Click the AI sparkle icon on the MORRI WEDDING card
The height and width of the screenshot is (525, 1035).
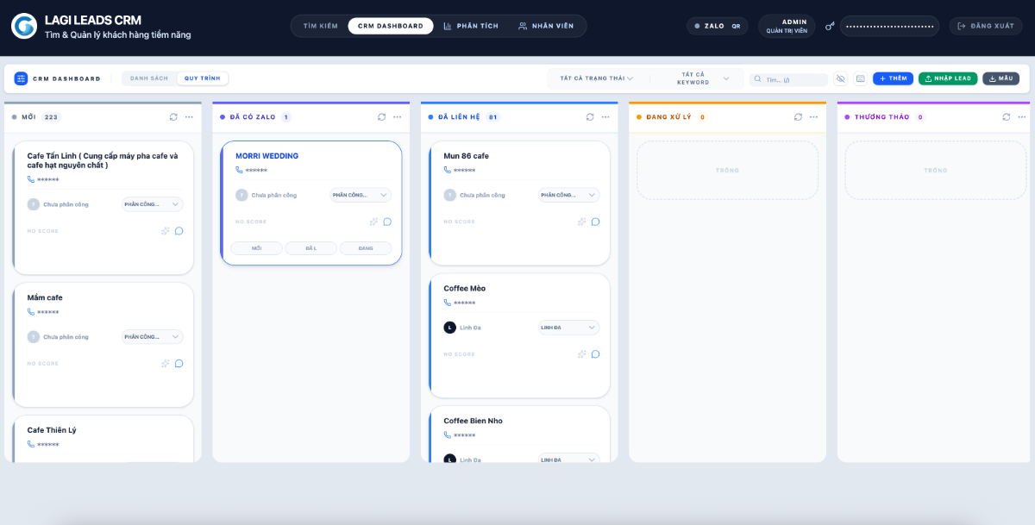point(373,222)
